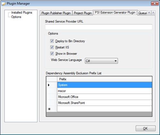The height and width of the screenshot is (135, 160).
Task: Confirm with the OK button
Action: (146, 128)
